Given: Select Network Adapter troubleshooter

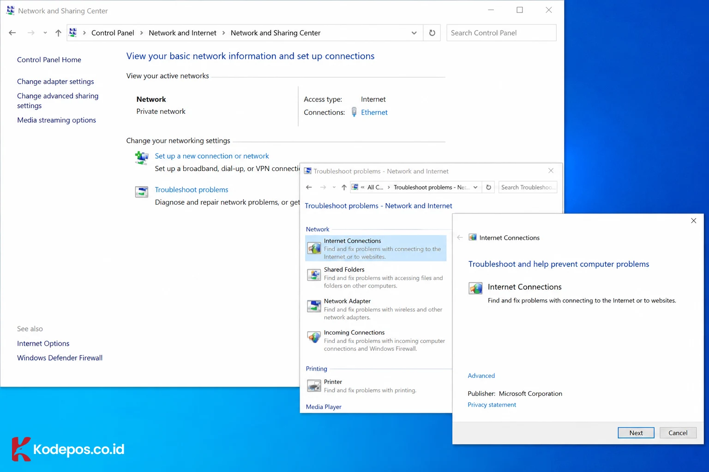Looking at the screenshot, I should [x=376, y=309].
